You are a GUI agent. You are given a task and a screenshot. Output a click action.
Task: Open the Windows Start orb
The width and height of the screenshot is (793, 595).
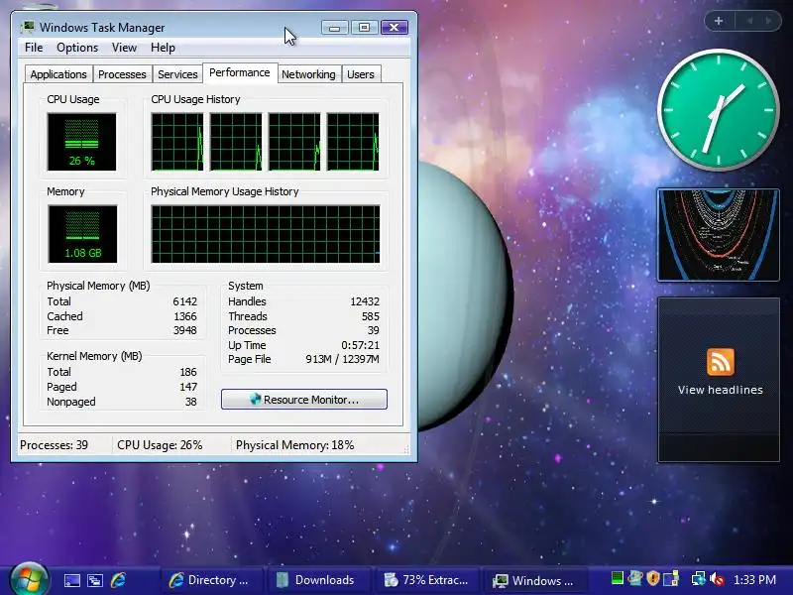click(30, 580)
